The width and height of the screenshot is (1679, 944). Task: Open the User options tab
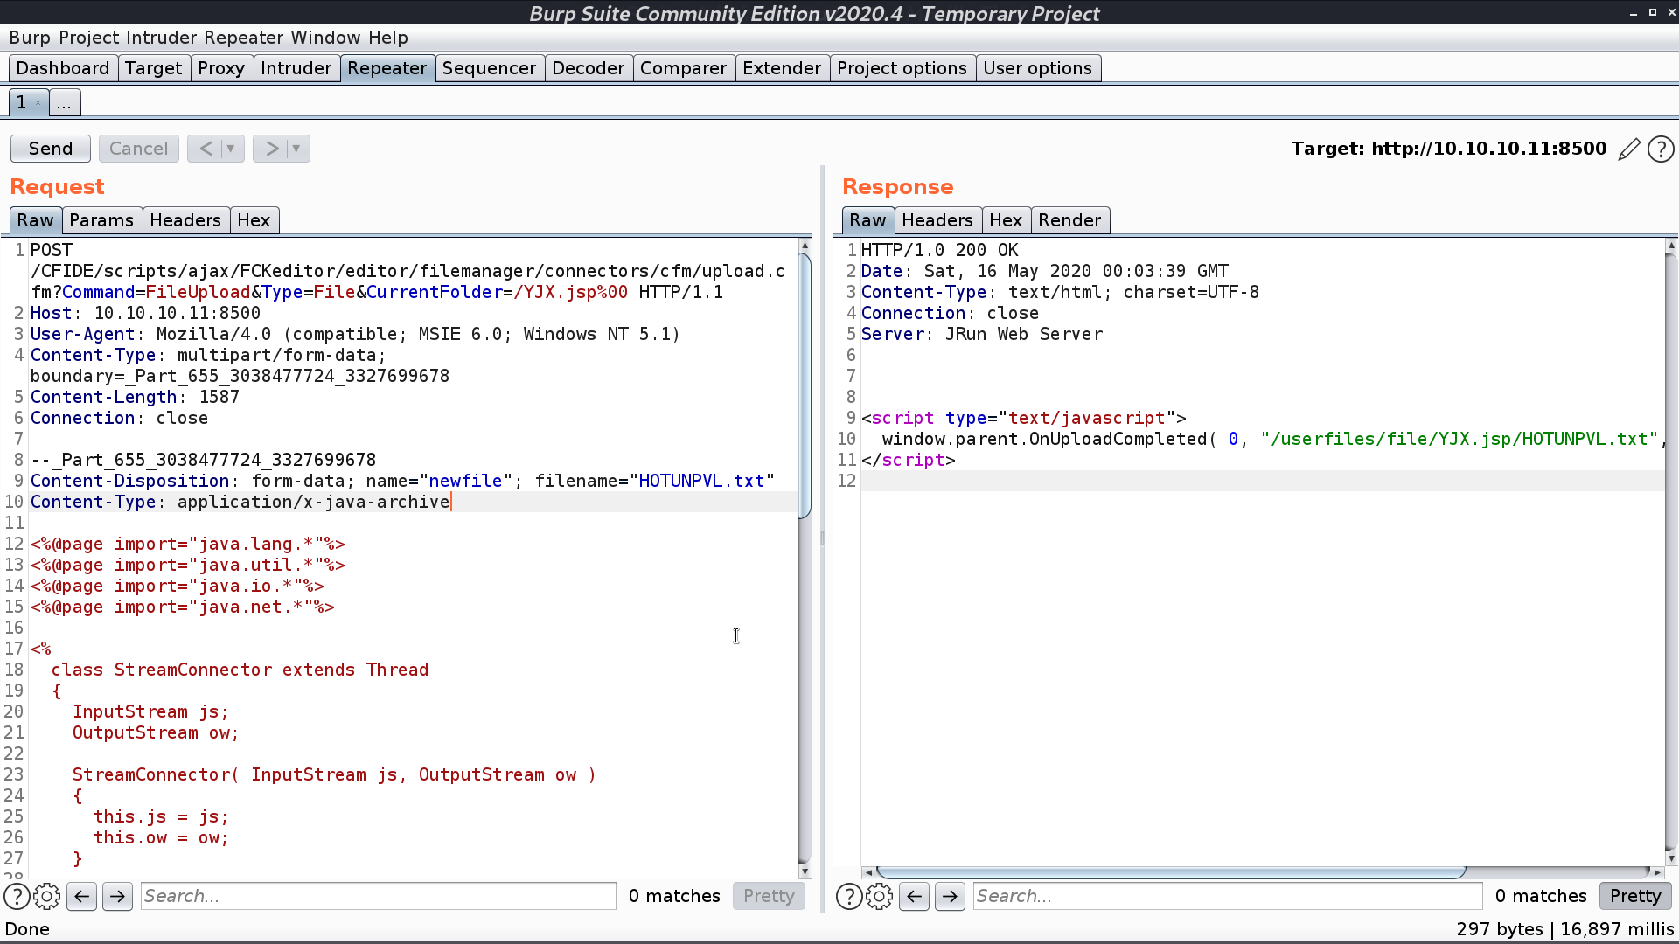coord(1038,68)
